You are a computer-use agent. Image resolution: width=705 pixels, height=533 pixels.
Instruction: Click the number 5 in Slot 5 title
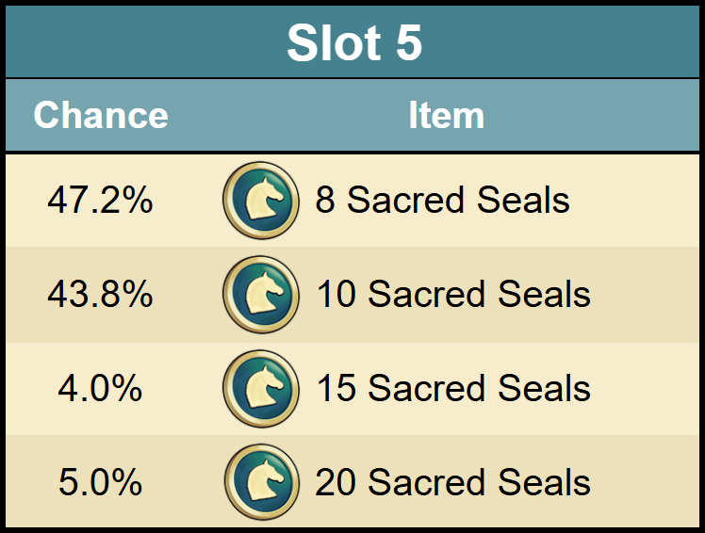tap(409, 42)
